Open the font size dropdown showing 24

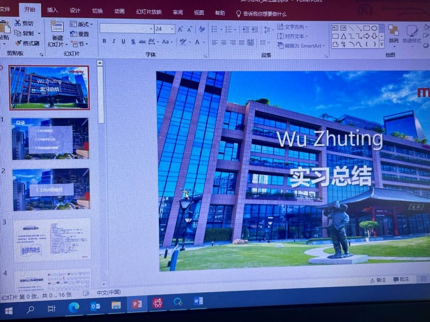172,29
